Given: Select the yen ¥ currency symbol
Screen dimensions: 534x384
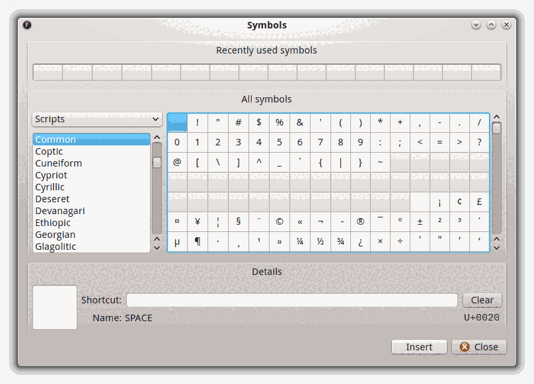Looking at the screenshot, I should pos(198,221).
